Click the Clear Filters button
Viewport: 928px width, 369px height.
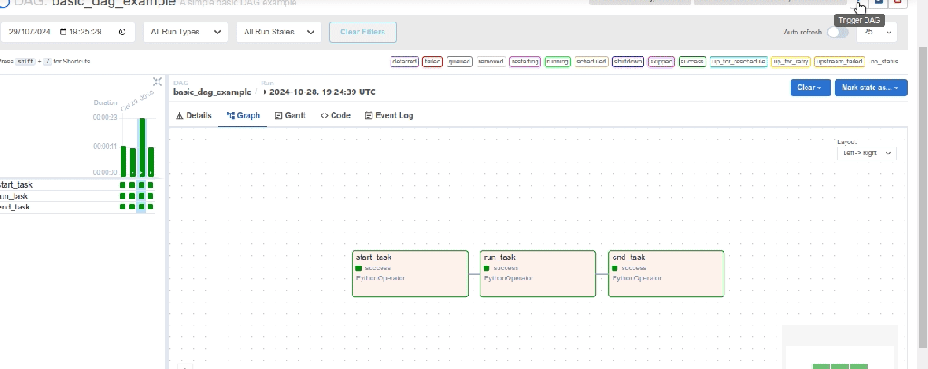coord(362,32)
